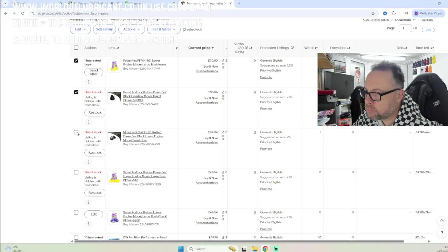Click Send offer for PFF44-521 listing
Viewport: 448px width, 252px height.
coord(93,72)
